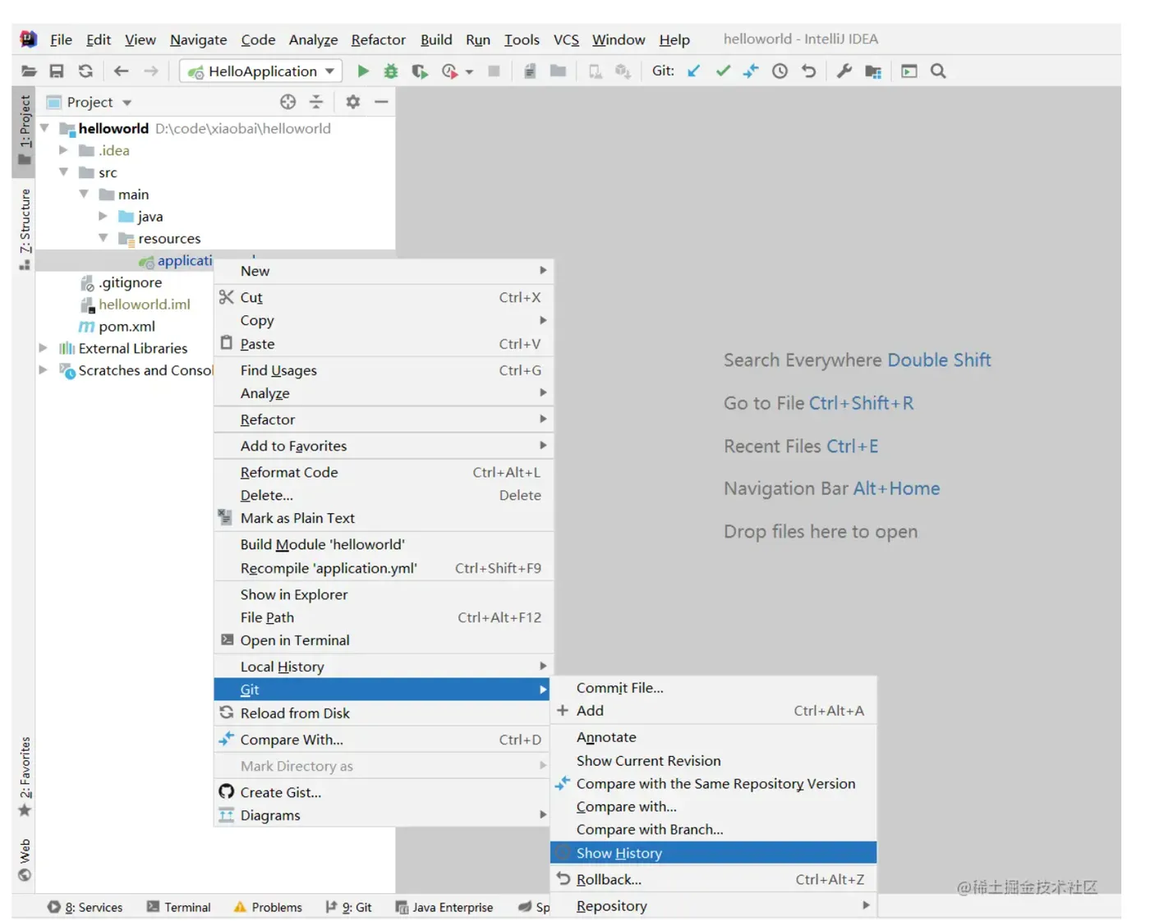1150x921 pixels.
Task: Open the Navigate menu
Action: coord(198,39)
